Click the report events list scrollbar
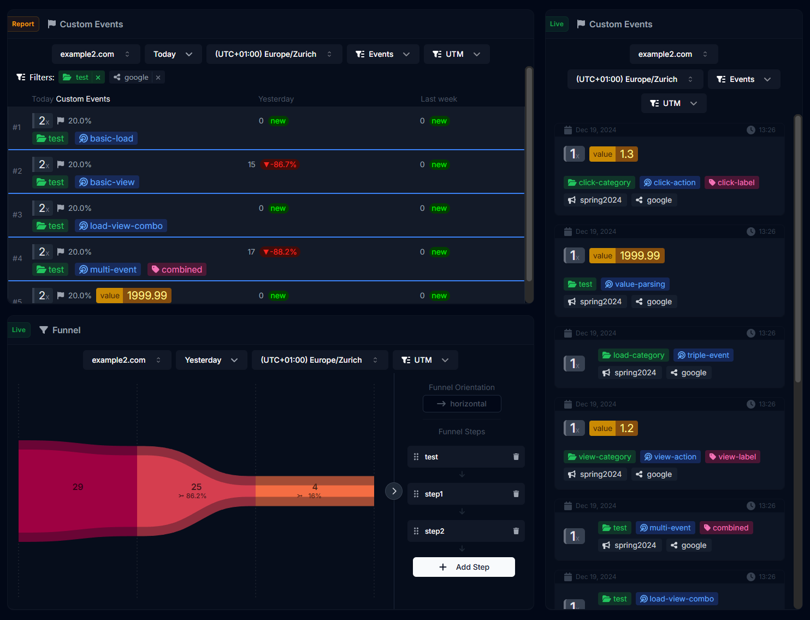810x620 pixels. click(528, 175)
